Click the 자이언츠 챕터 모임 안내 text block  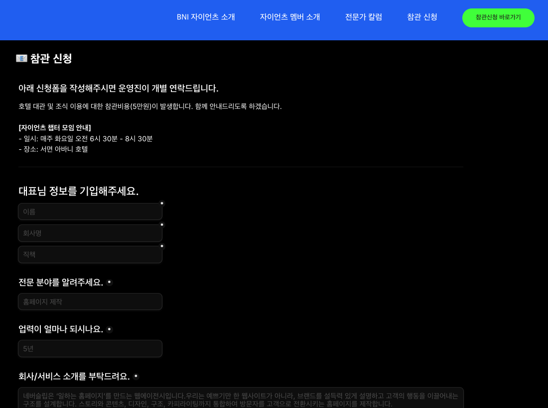coord(54,128)
